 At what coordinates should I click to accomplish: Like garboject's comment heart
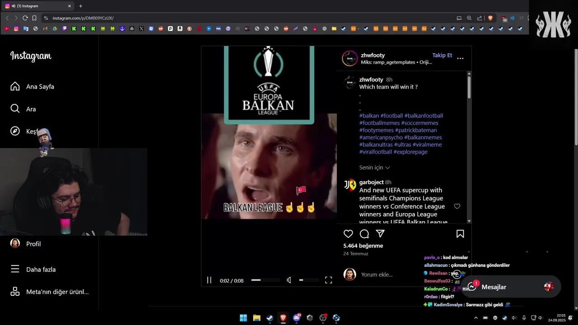click(457, 206)
